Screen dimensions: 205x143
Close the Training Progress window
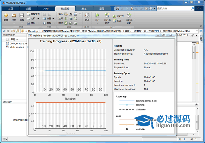coord(171,35)
